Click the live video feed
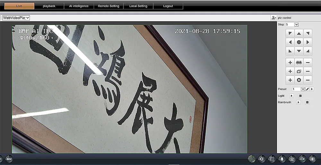Screen dimensions: 321x165 (129, 89)
